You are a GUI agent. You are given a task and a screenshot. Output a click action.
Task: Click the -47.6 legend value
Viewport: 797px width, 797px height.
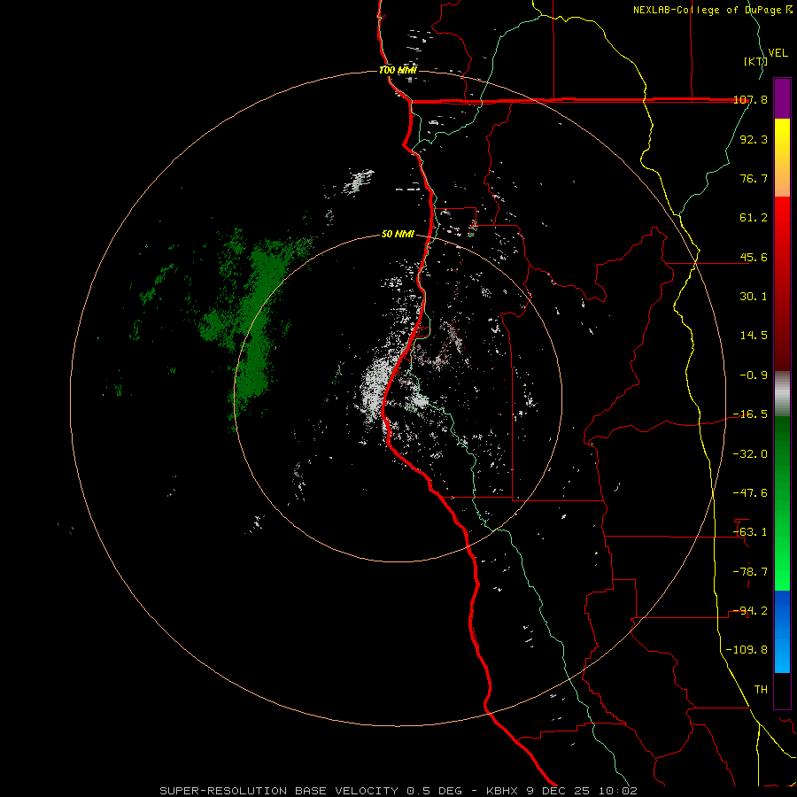(751, 493)
